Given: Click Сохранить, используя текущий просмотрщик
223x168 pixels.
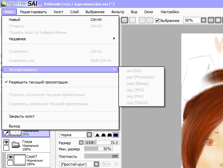Looking at the screenshot, I should [60, 104].
